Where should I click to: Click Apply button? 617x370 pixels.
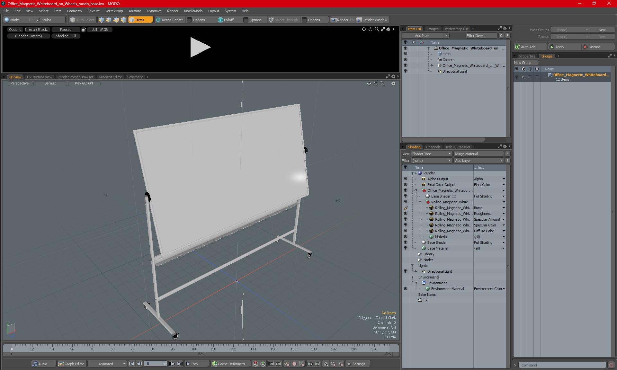pos(565,47)
